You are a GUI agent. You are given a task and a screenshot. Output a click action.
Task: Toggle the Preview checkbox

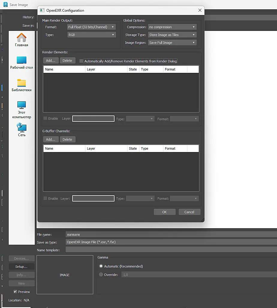point(15,292)
